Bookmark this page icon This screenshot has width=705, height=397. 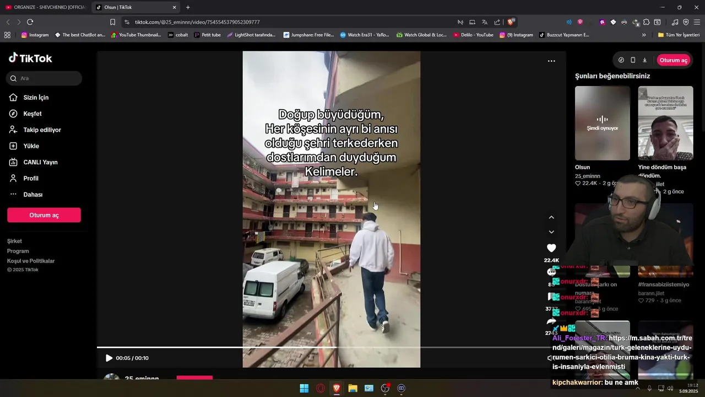tap(112, 22)
